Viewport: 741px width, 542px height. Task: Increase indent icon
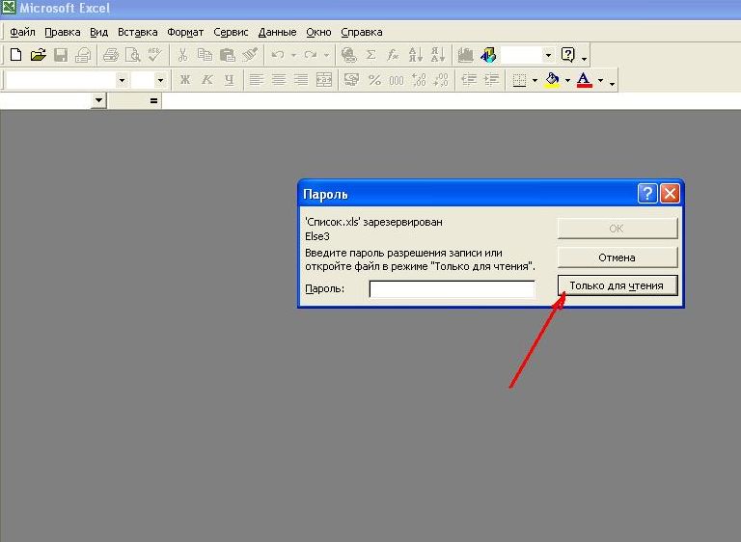point(491,80)
